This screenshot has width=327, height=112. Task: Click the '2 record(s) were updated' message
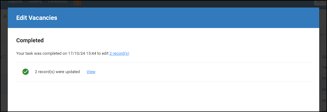point(57,72)
